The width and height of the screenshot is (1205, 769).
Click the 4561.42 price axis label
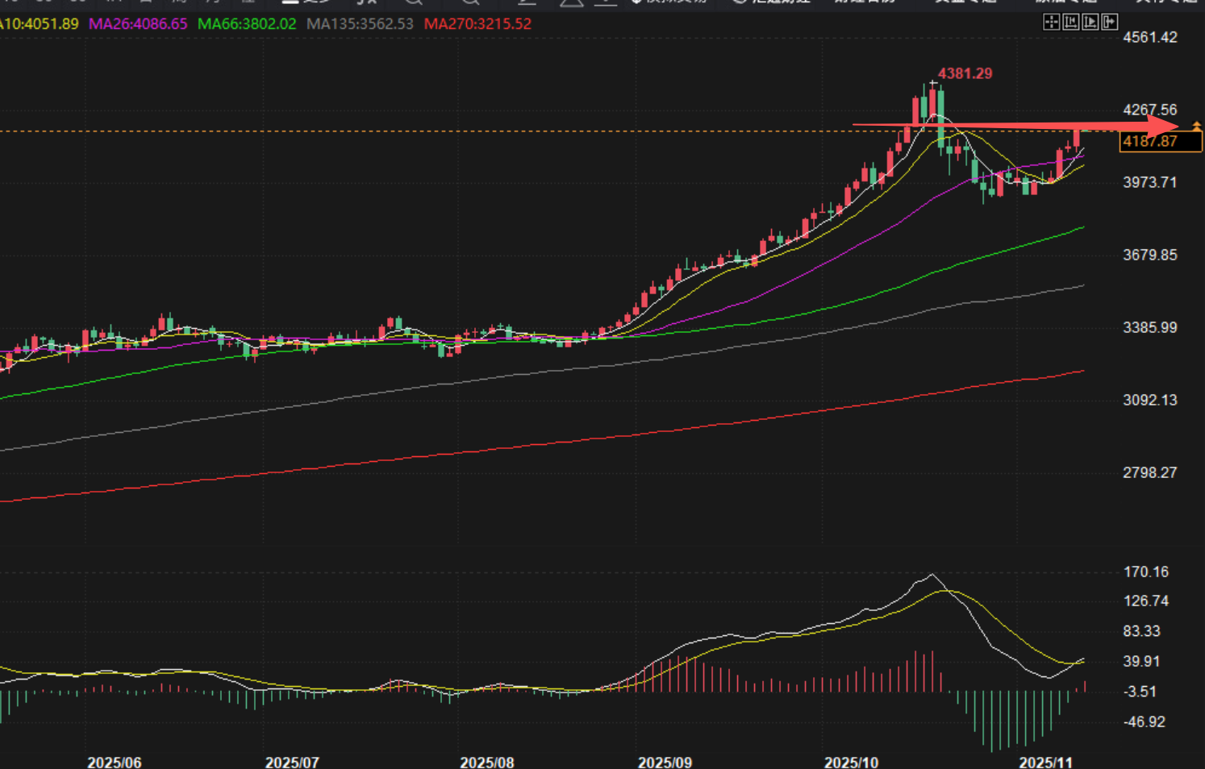point(1150,37)
